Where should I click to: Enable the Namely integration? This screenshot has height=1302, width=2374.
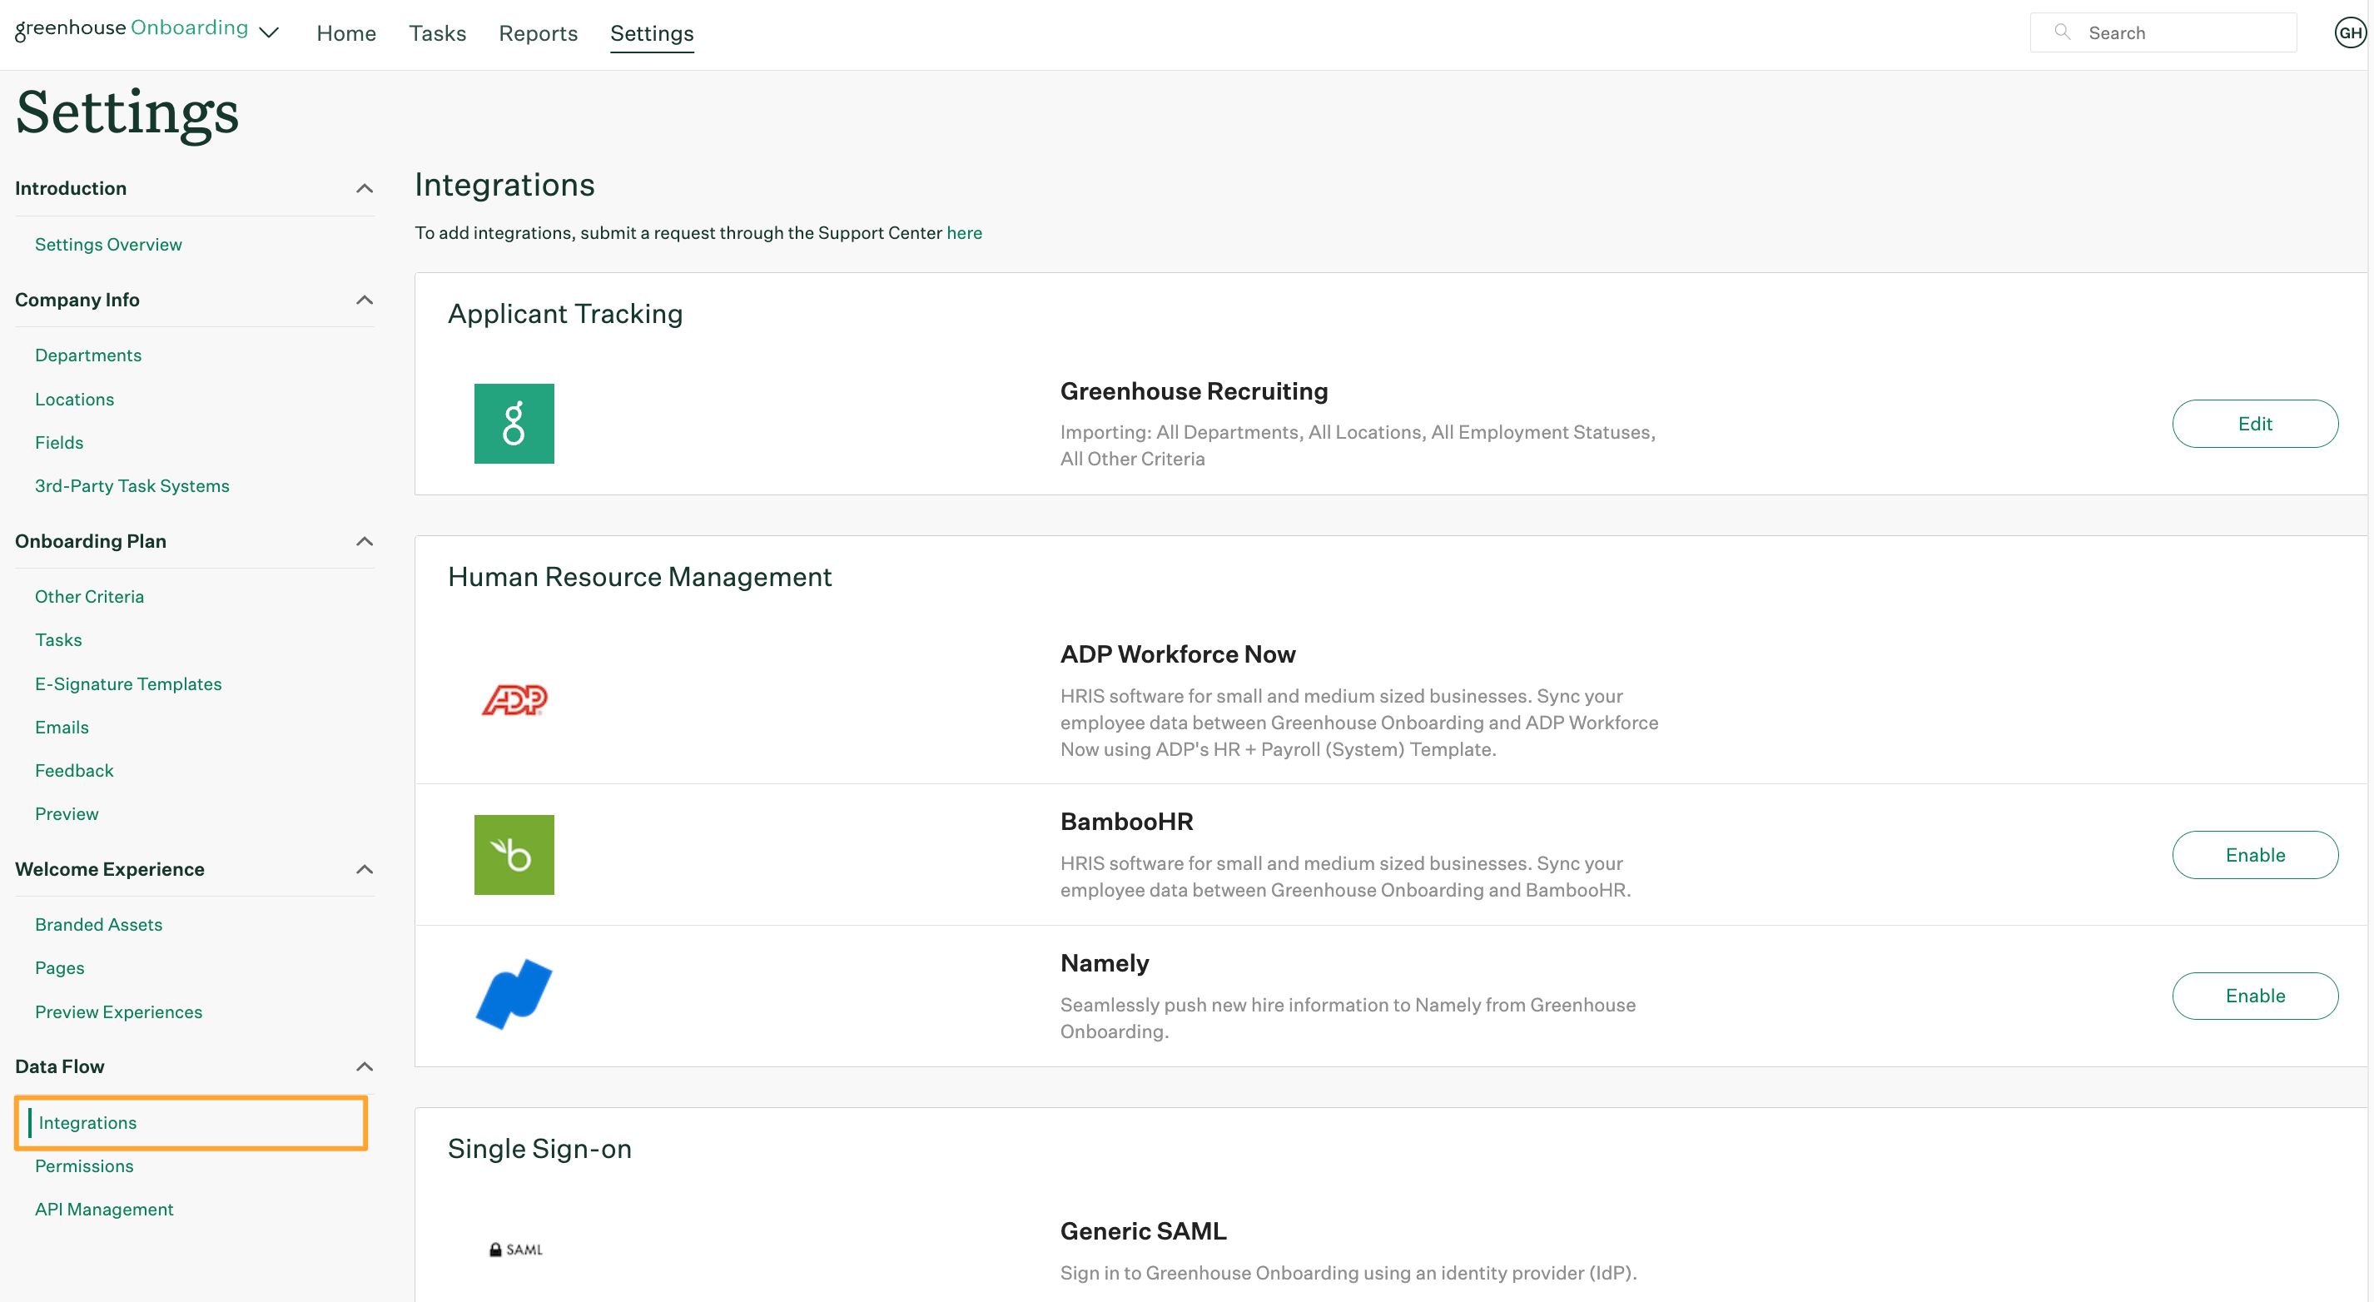point(2254,996)
